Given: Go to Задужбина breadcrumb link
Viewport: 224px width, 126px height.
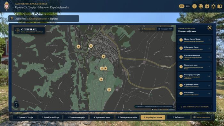Looking at the screenshot, I should 21,19.
